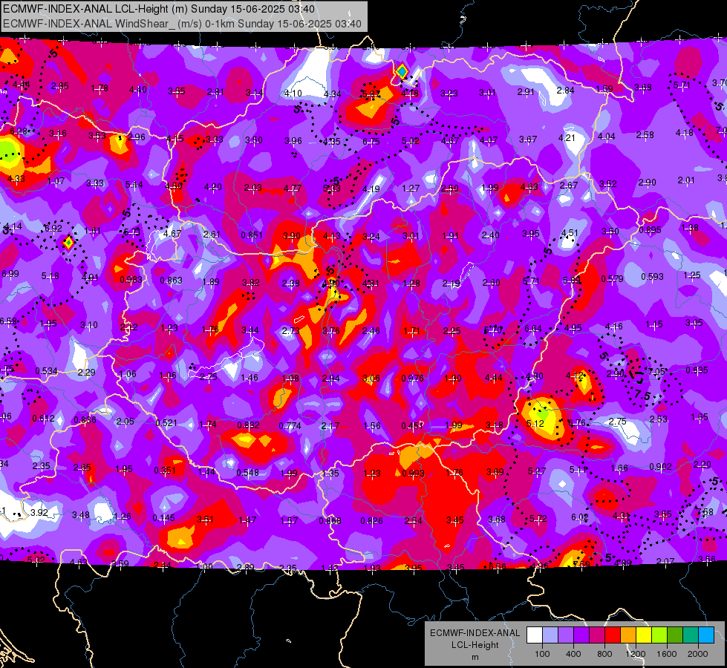
Task: Click the wind shear value '0.579'
Action: (x=613, y=278)
